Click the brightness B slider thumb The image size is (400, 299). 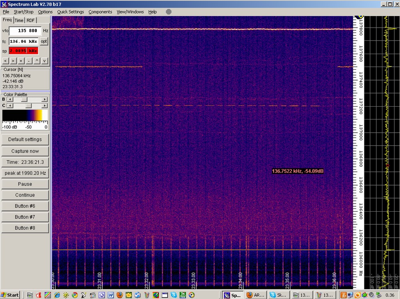point(24,99)
